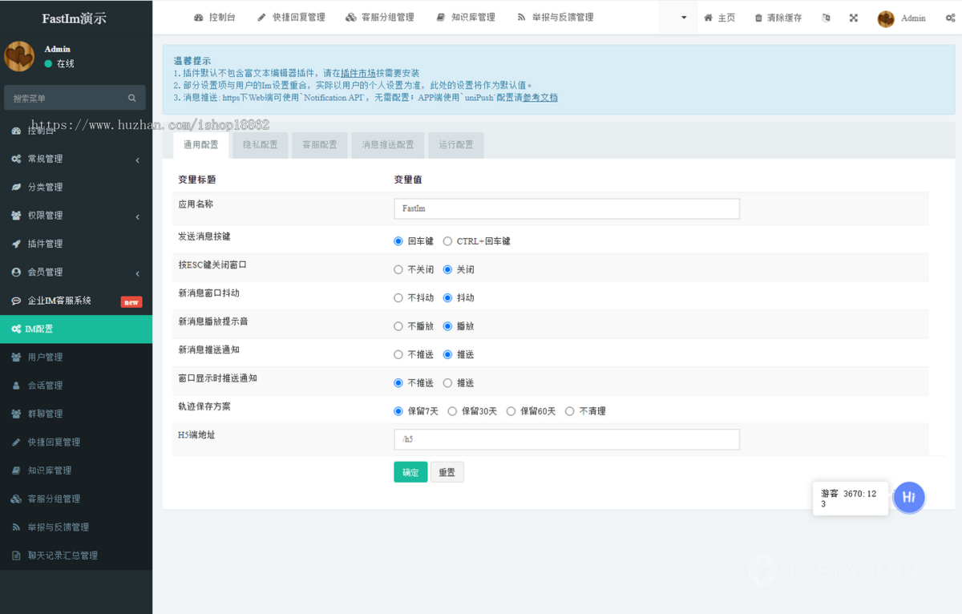Open the Hi customer chat bubble
This screenshot has width=962, height=614.
tap(909, 498)
